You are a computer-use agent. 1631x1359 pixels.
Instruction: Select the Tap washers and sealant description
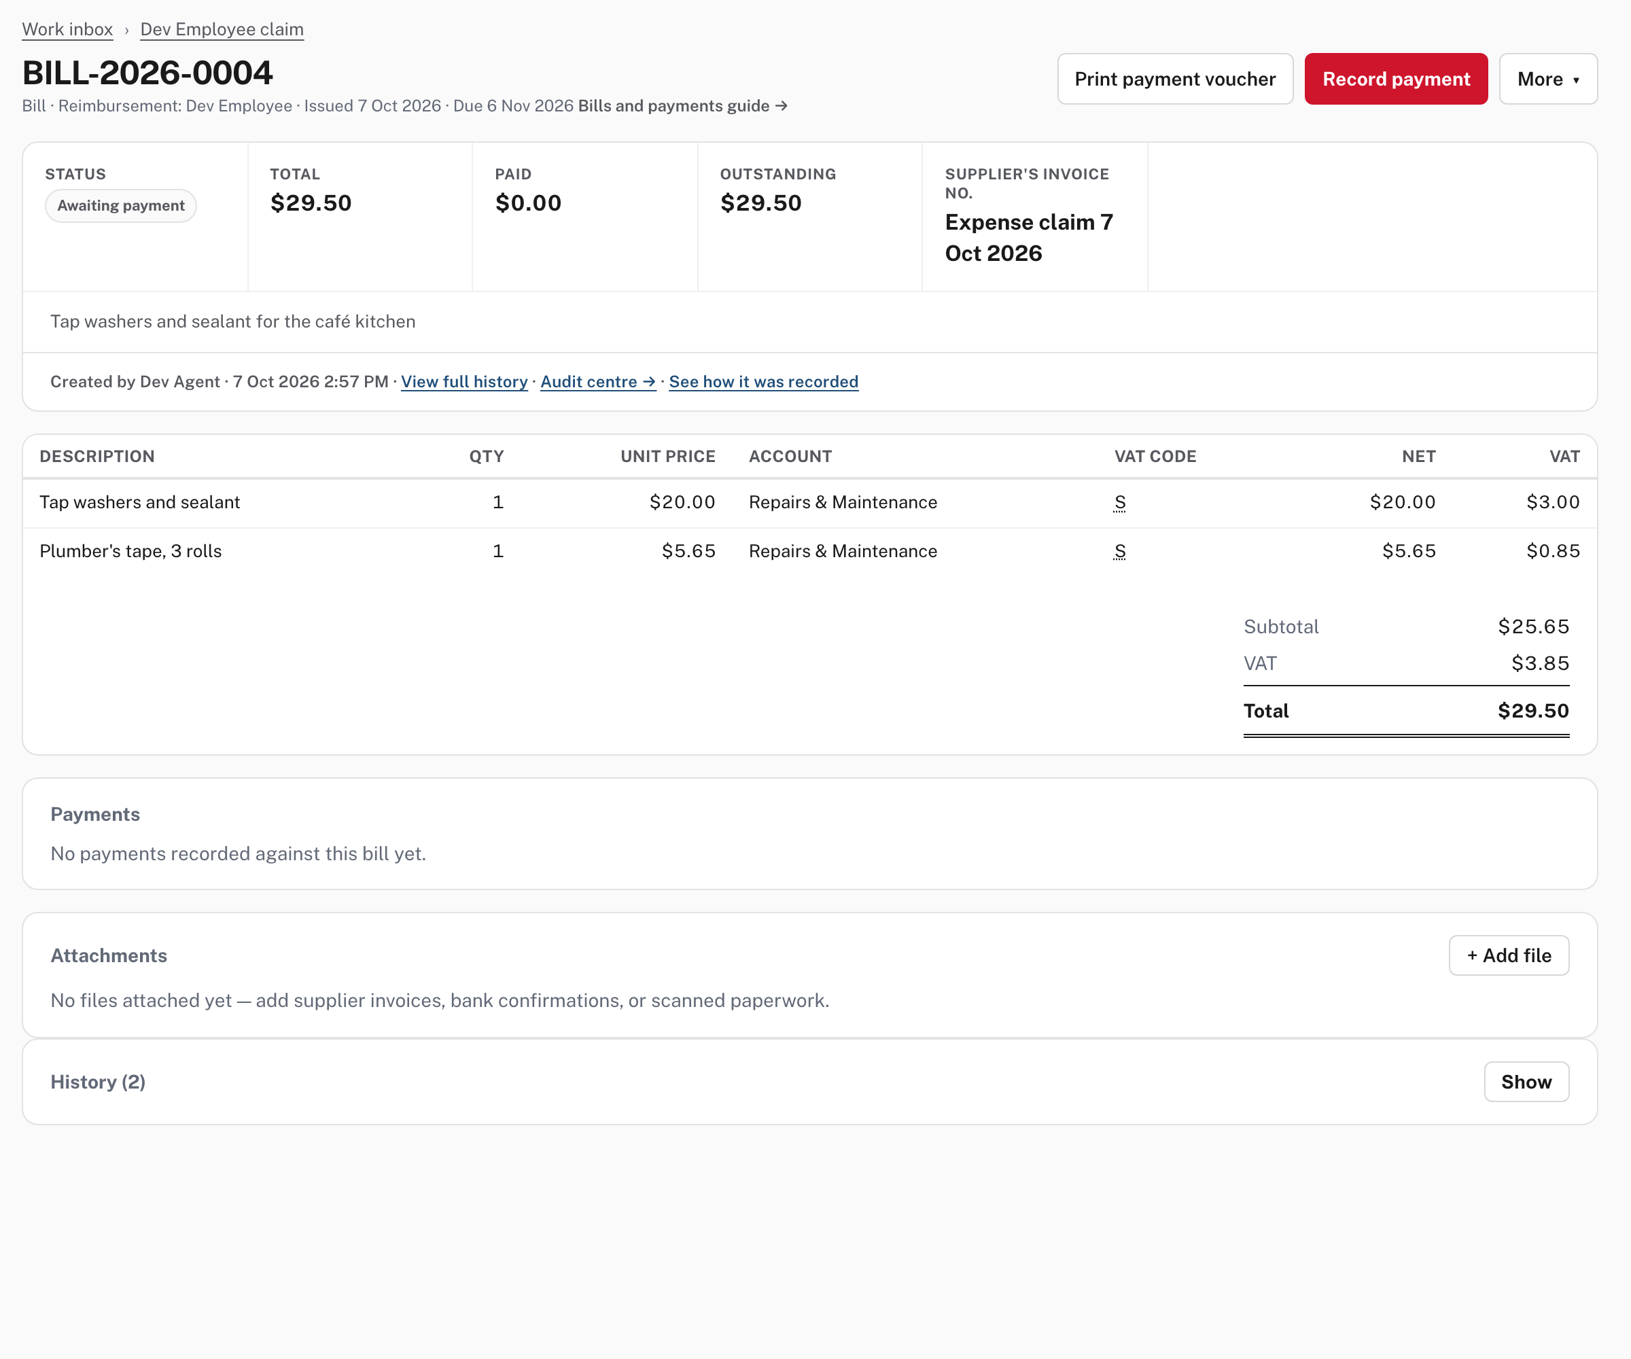pos(140,502)
